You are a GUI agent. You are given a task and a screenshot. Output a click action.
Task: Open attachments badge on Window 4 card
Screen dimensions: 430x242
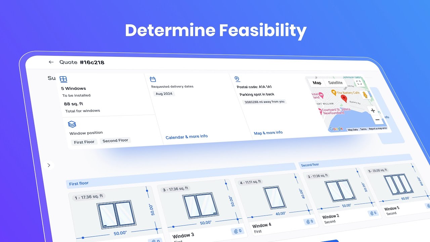pyautogui.click(x=309, y=222)
